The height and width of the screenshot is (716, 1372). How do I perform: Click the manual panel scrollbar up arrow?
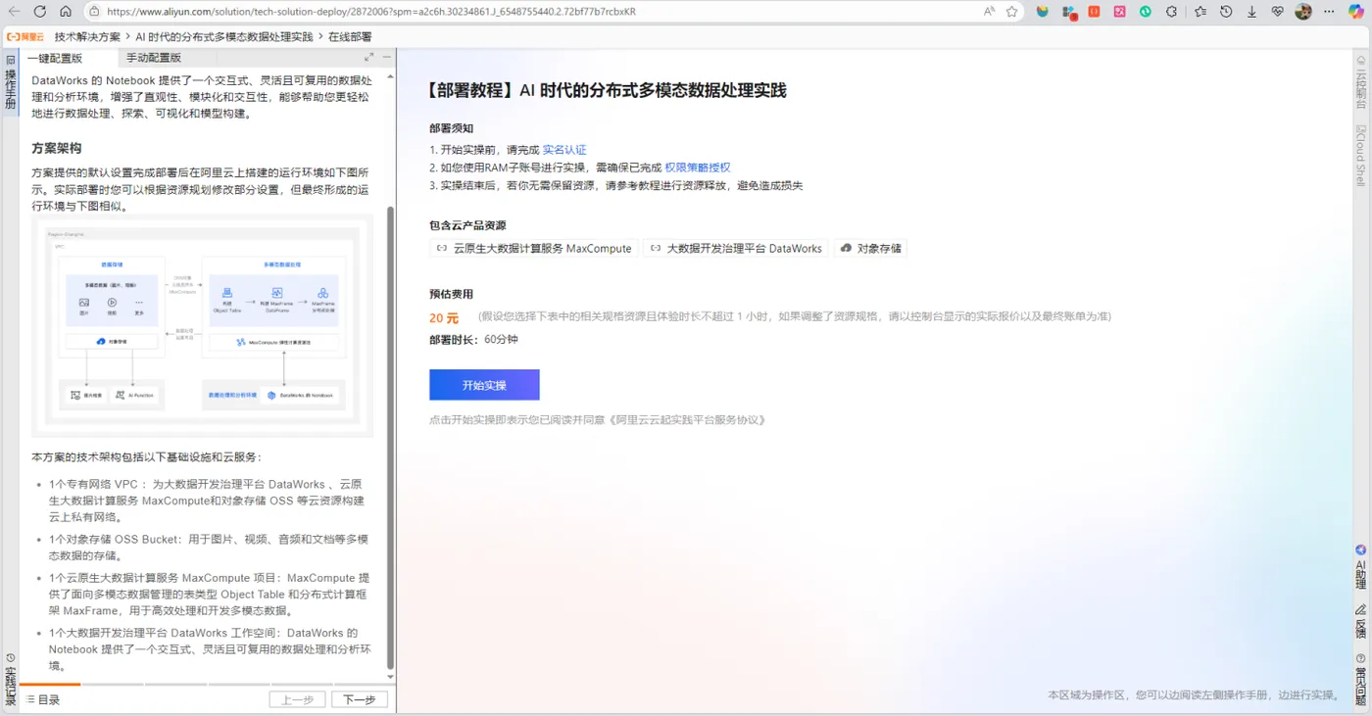click(x=390, y=76)
